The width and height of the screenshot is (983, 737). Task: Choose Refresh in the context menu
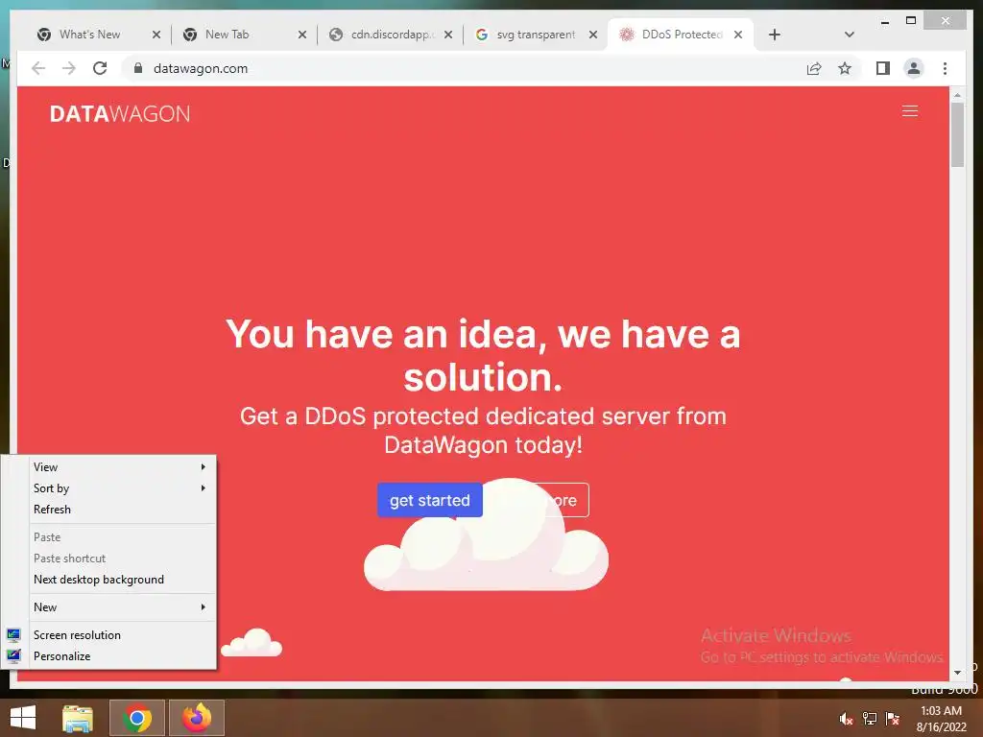[119, 510]
